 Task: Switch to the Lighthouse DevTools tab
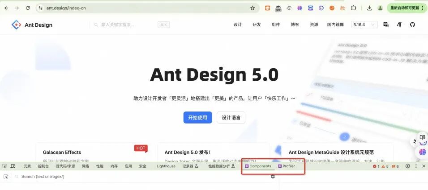pos(166,166)
